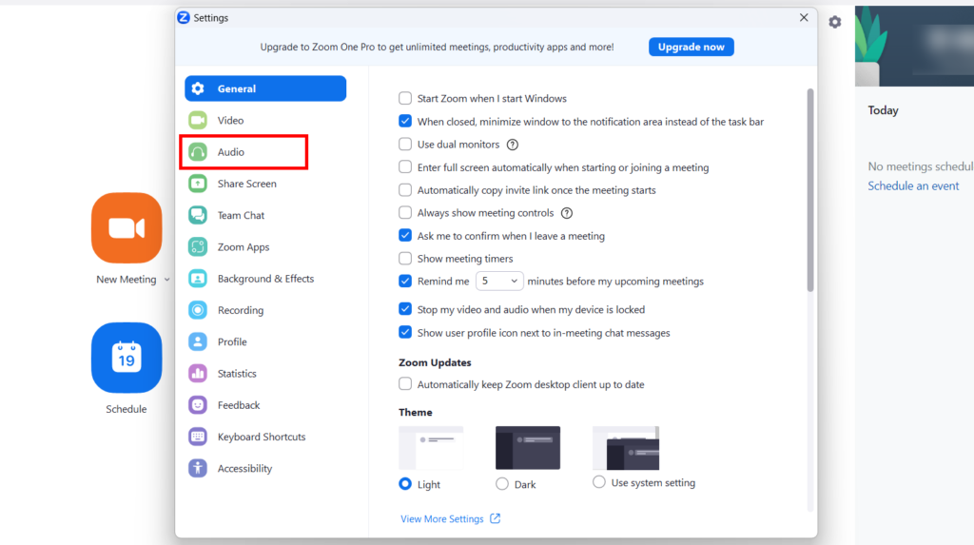Open the Schedule calendar icon
974x545 pixels.
click(127, 358)
